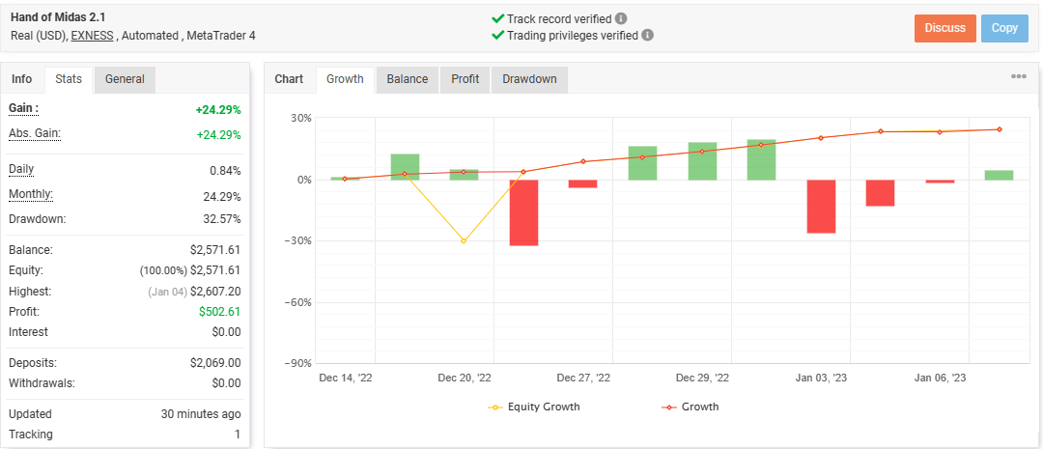Click the green checkmark for Track record verified

tap(497, 18)
